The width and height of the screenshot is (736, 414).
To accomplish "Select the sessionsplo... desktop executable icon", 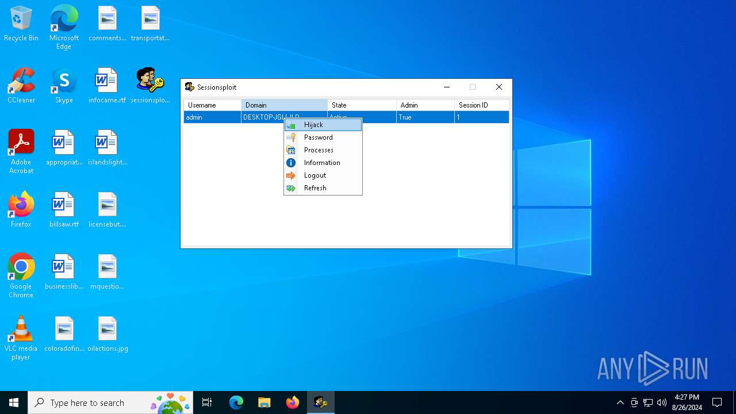I will coord(150,86).
